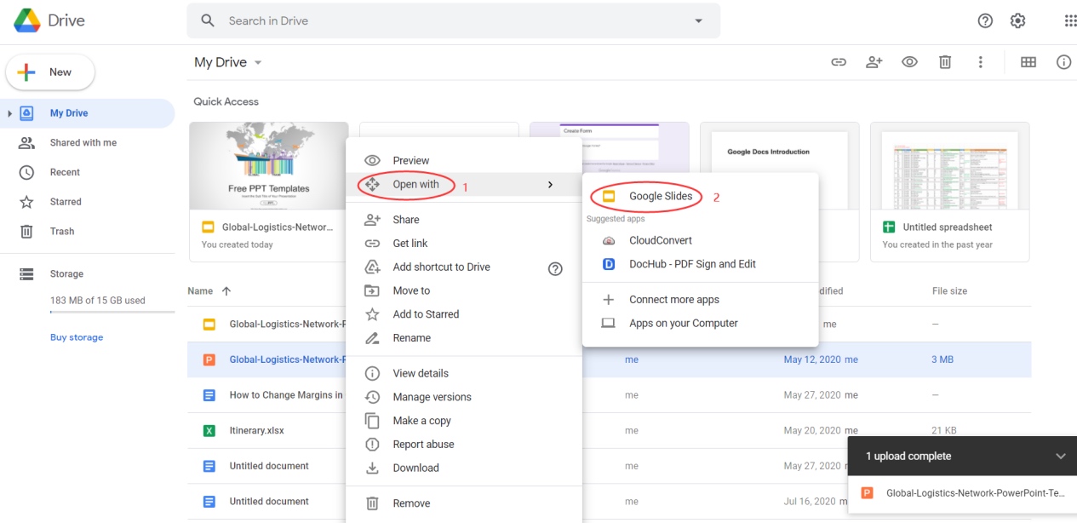Select Manage versions
The height and width of the screenshot is (523, 1077).
464,397
